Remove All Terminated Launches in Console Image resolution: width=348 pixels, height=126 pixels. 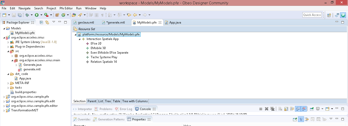point(272,109)
